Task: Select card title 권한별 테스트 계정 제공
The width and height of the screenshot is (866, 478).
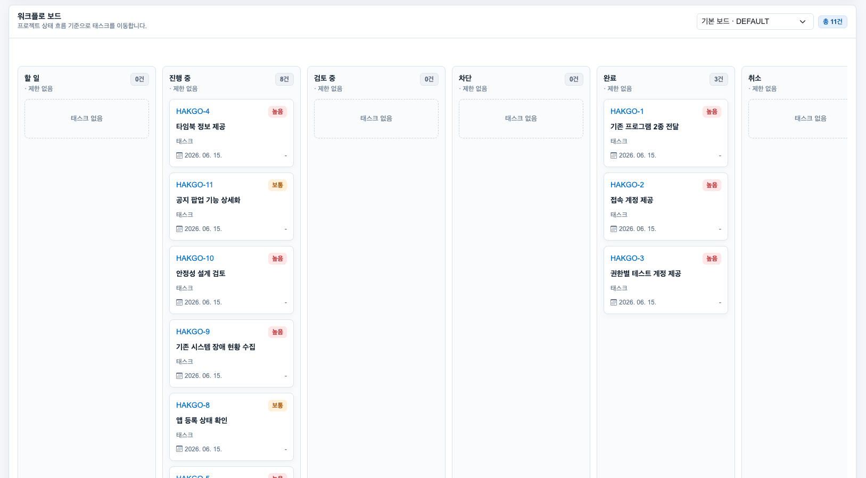Action: (646, 274)
